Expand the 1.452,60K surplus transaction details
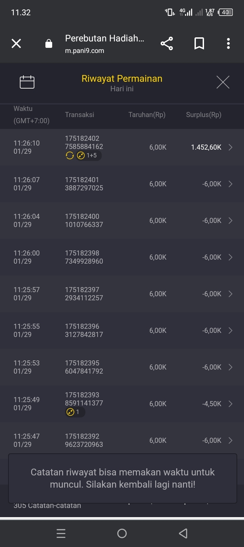Screen dimensions: 244x547 pos(230,147)
